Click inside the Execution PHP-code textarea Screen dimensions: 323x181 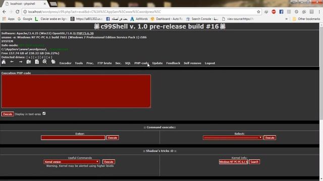click(x=76, y=91)
